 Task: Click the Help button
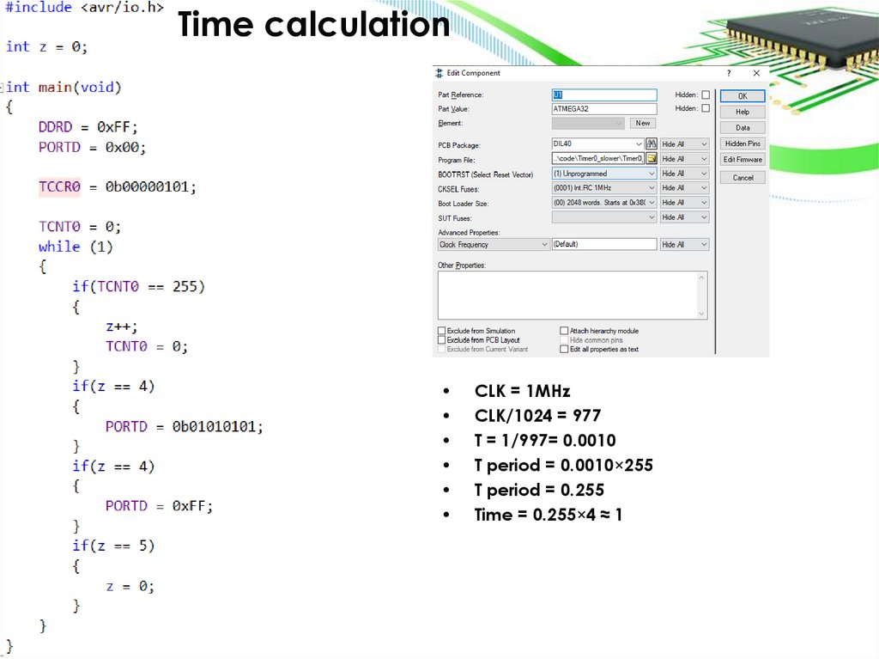743,112
